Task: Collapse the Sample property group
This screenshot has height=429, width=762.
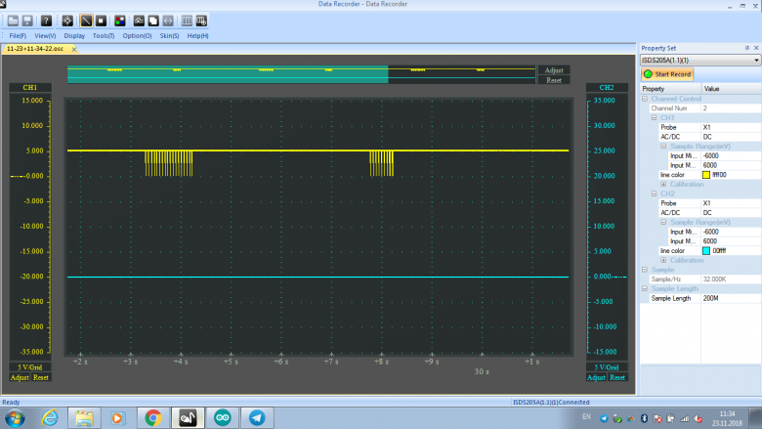Action: tap(645, 270)
